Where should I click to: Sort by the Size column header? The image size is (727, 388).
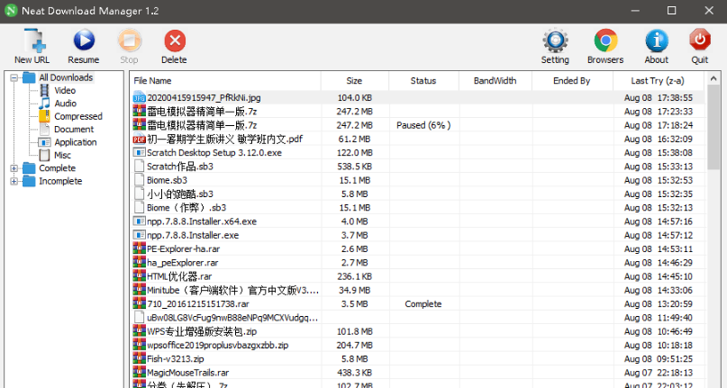(x=354, y=81)
